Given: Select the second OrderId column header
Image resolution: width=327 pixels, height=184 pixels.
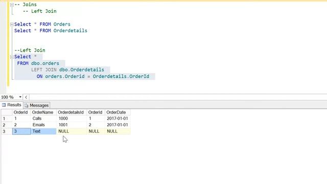Looking at the screenshot, I should pos(96,112).
